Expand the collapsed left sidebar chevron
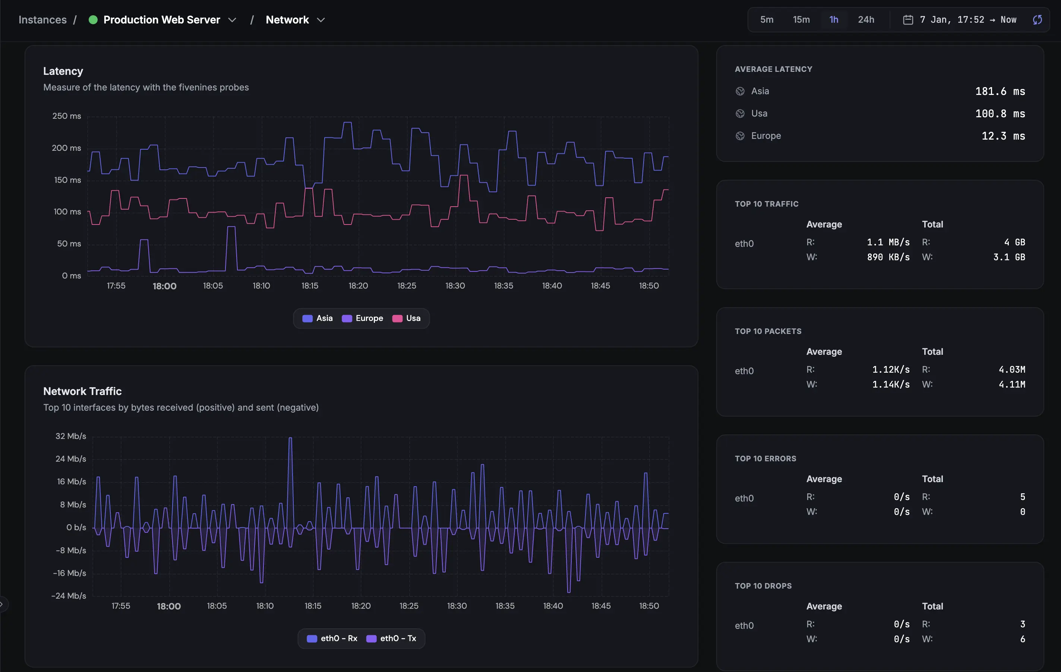 3,603
